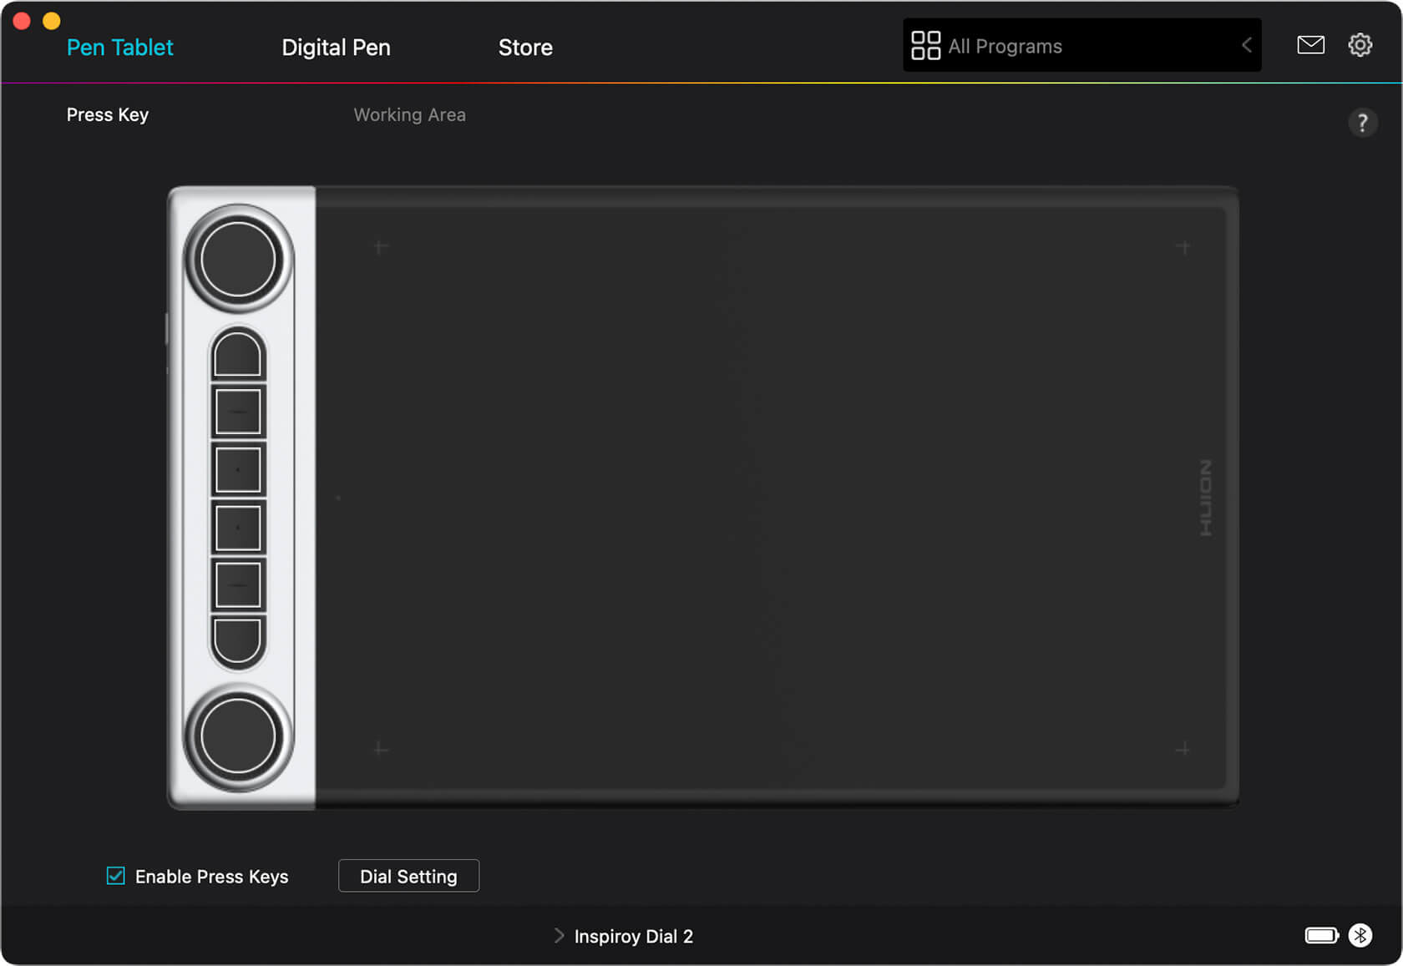Open the mail feedback icon
Image resolution: width=1403 pixels, height=966 pixels.
tap(1310, 45)
